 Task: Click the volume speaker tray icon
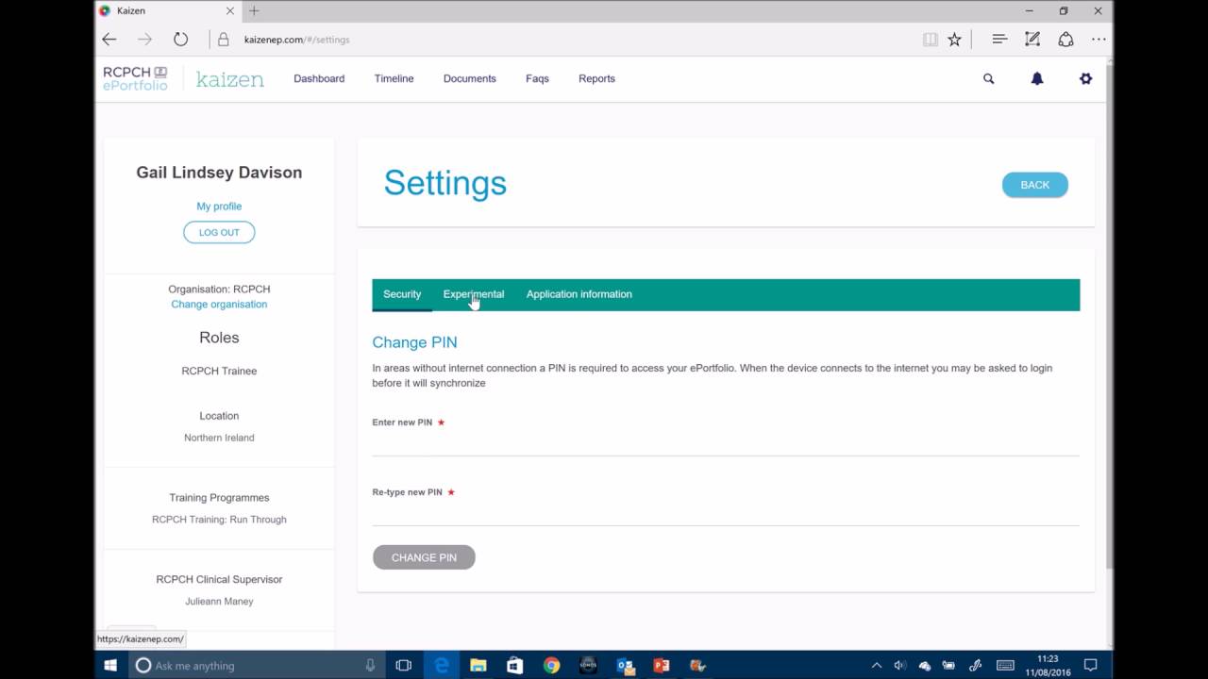(900, 665)
